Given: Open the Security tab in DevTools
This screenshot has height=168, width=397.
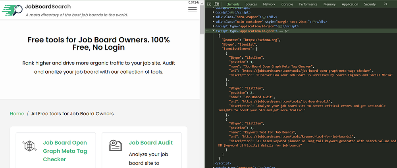Looking at the screenshot, I should (370, 4).
